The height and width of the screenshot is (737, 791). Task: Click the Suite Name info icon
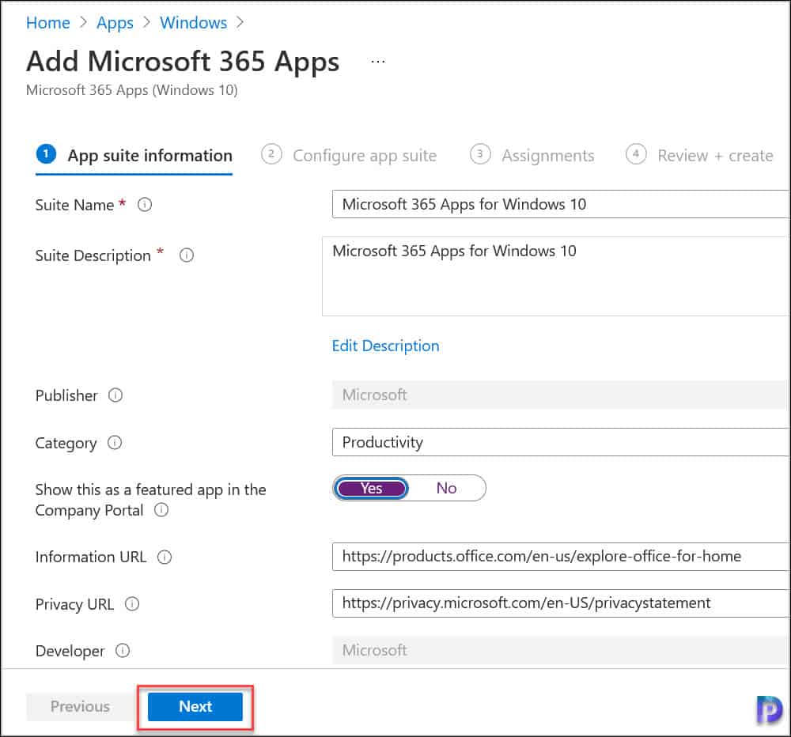coord(145,205)
